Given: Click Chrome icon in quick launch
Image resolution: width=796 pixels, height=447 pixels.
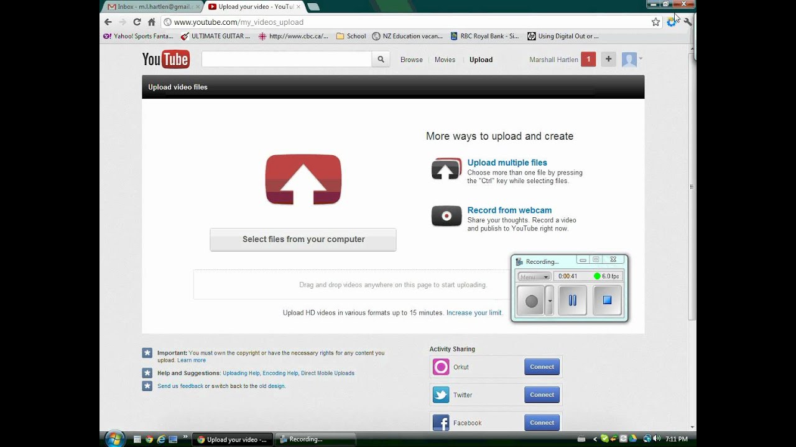Looking at the screenshot, I should pyautogui.click(x=149, y=440).
